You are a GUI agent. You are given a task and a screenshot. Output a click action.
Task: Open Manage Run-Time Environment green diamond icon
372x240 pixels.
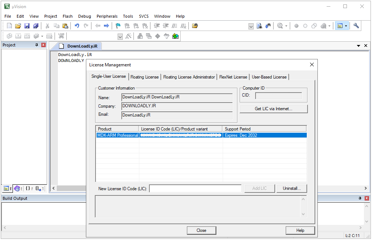click(x=158, y=36)
